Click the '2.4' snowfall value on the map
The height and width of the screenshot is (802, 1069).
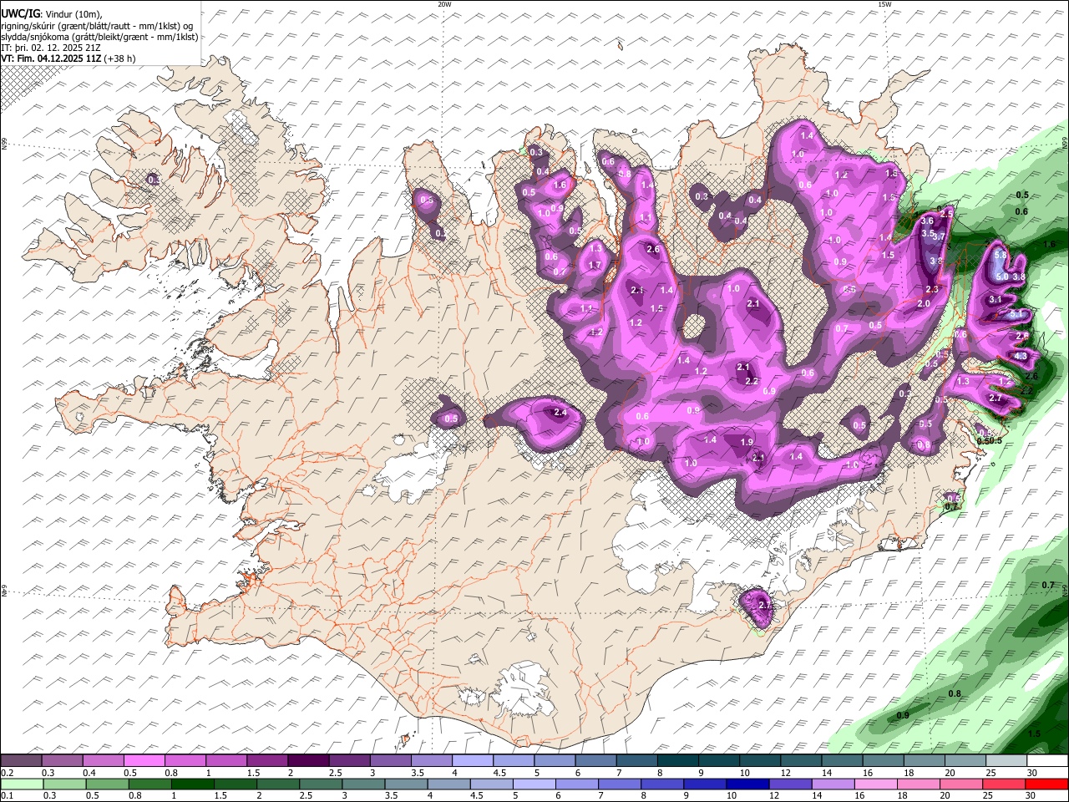tap(560, 413)
